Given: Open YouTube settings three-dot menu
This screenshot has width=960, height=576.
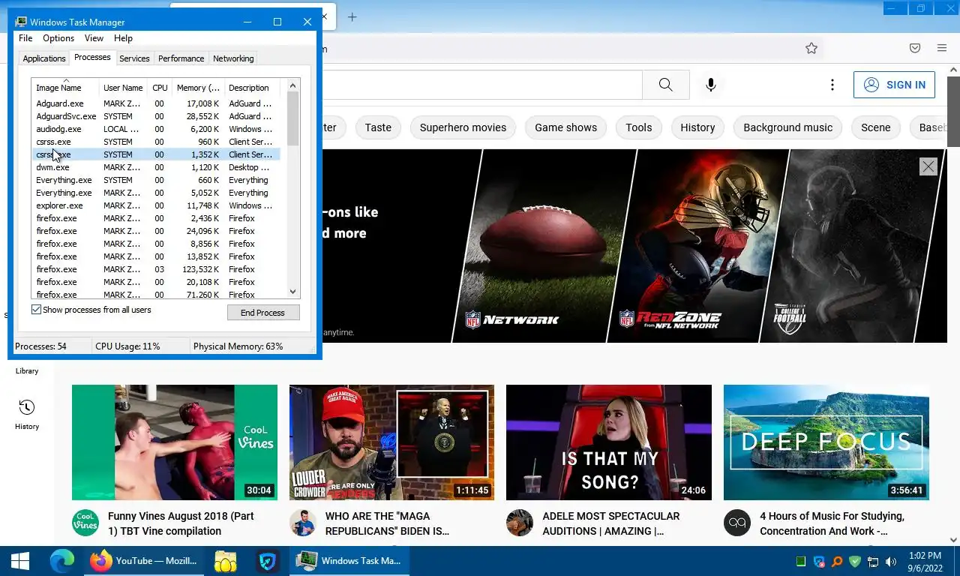Looking at the screenshot, I should coord(832,85).
